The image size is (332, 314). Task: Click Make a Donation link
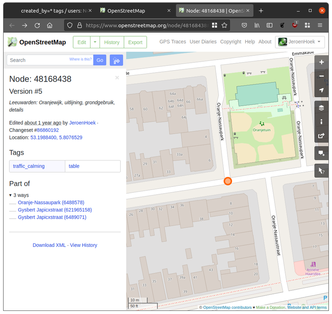tap(271, 307)
